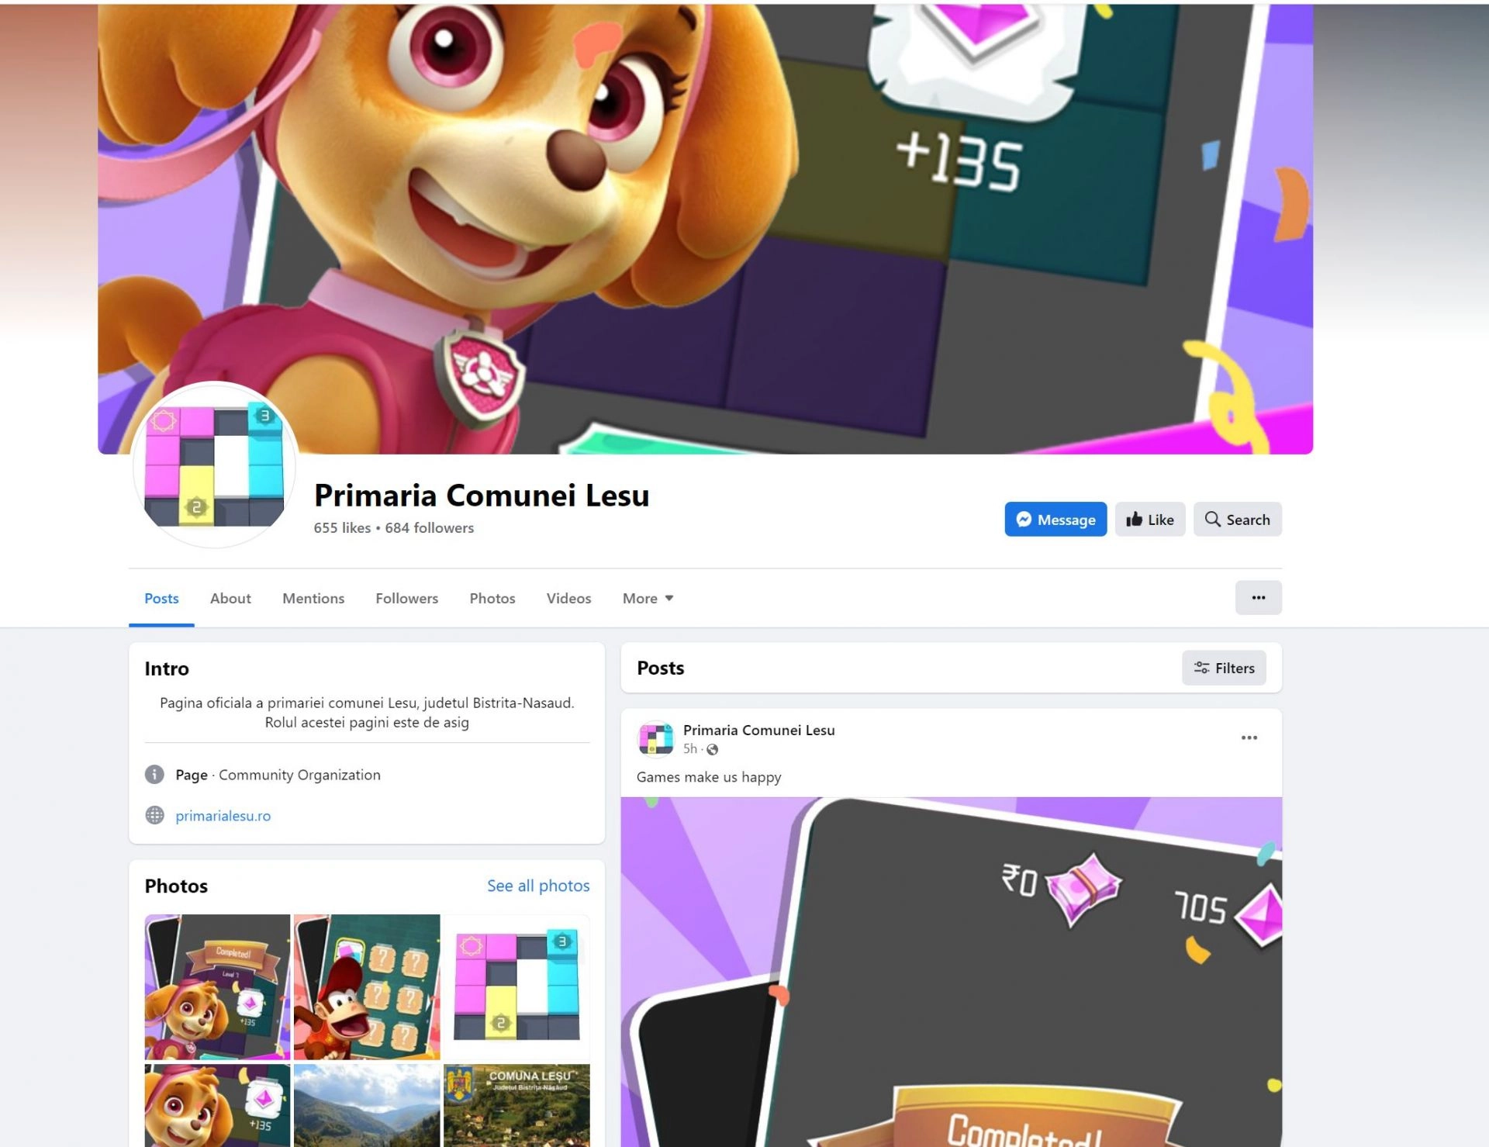Open the Mentions tab
The height and width of the screenshot is (1147, 1489).
[x=313, y=599]
